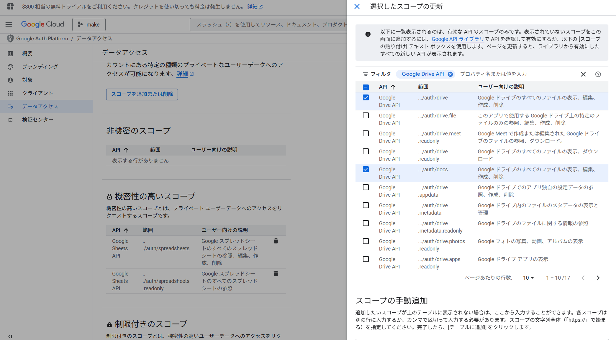
Task: Clear all filters with the X icon
Action: point(583,74)
